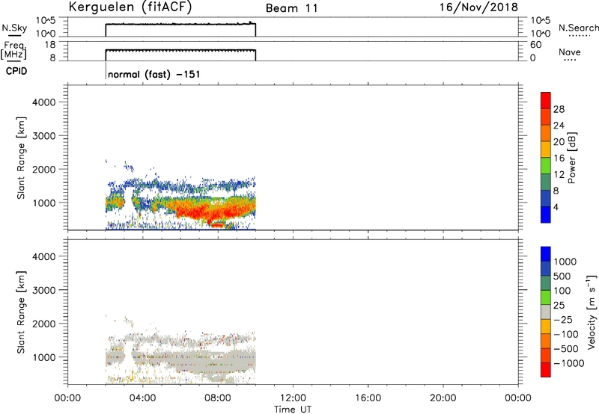The width and height of the screenshot is (599, 414).
Task: Click the '4' tick label on the Power colorbar
Action: coord(556,207)
